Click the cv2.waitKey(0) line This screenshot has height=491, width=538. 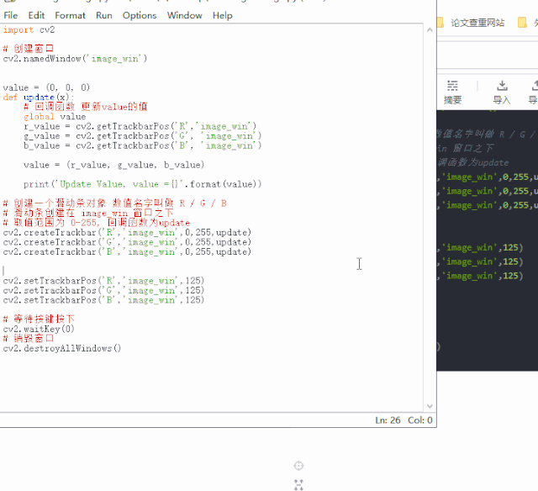point(39,329)
